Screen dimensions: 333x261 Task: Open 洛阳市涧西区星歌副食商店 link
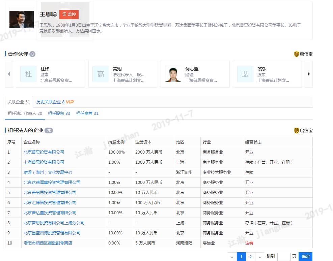coord(48,243)
